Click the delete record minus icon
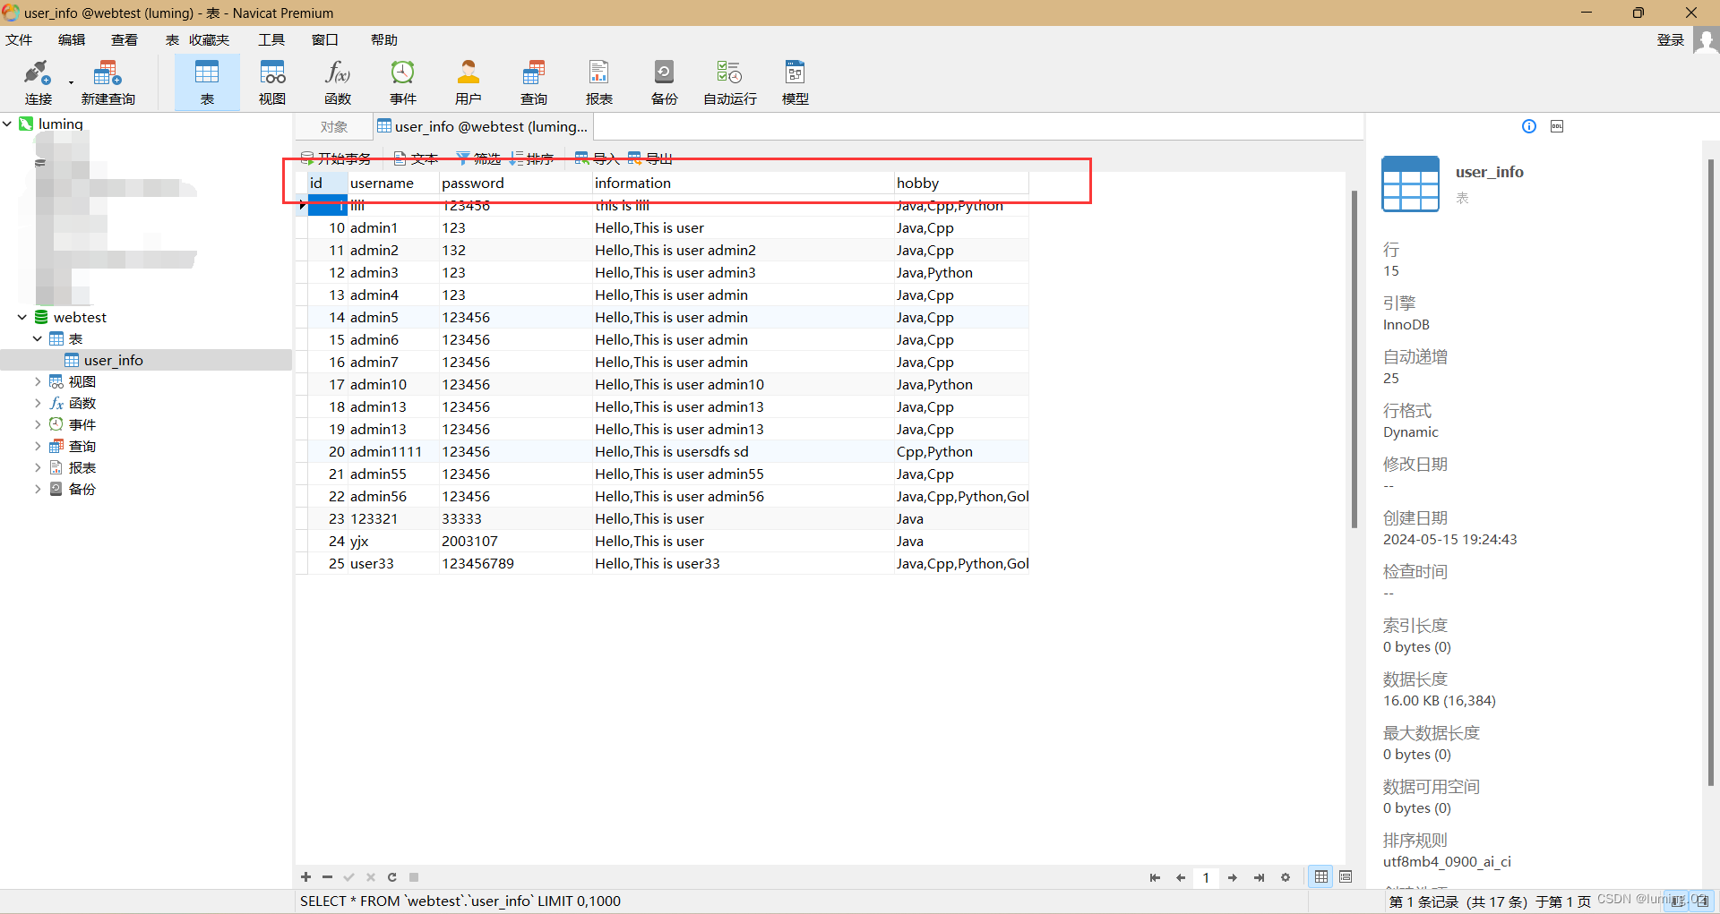Viewport: 1720px width, 914px height. coord(328,877)
